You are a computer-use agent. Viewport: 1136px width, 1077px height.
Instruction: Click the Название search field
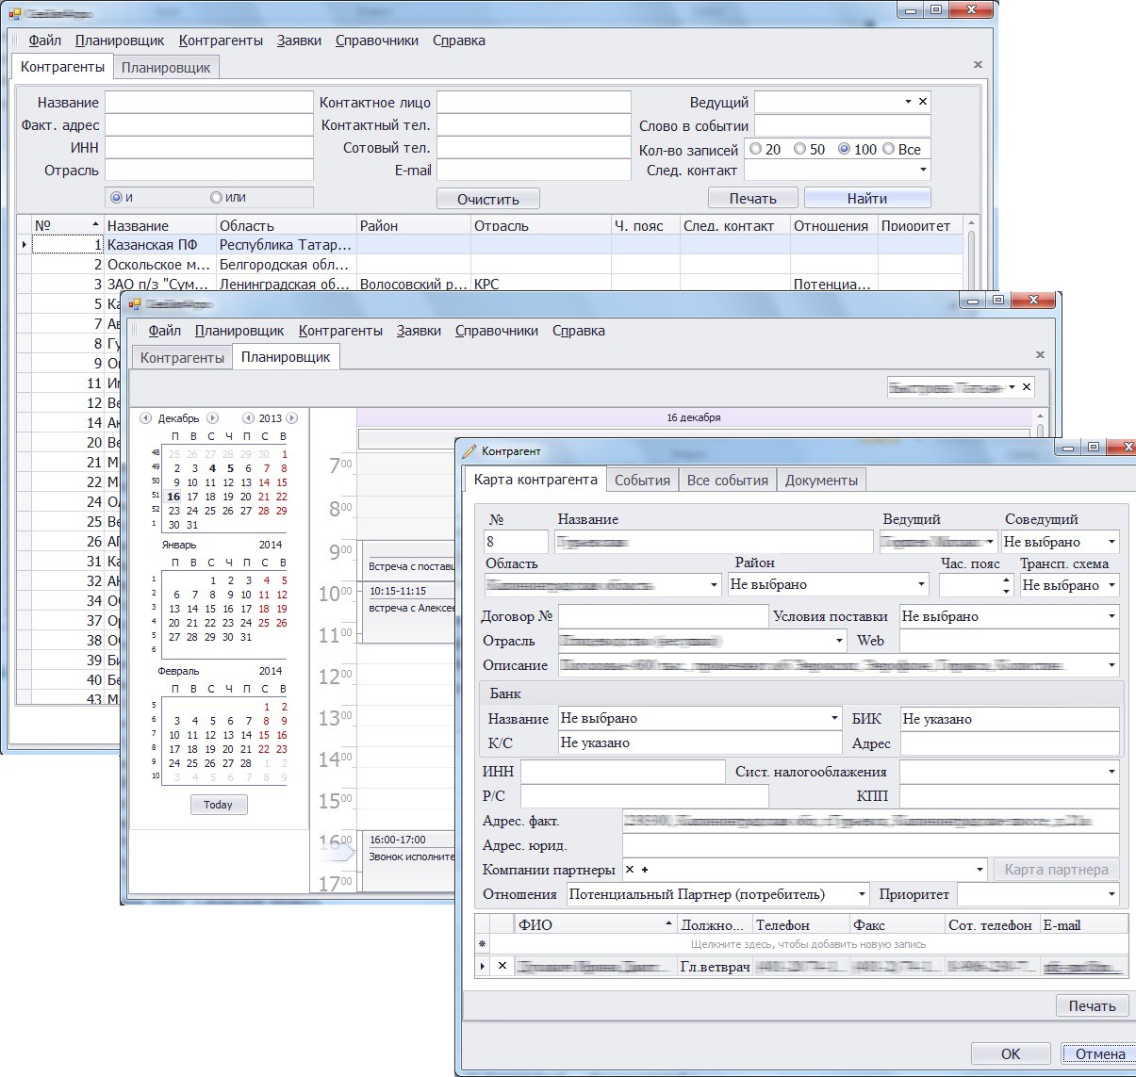click(208, 102)
